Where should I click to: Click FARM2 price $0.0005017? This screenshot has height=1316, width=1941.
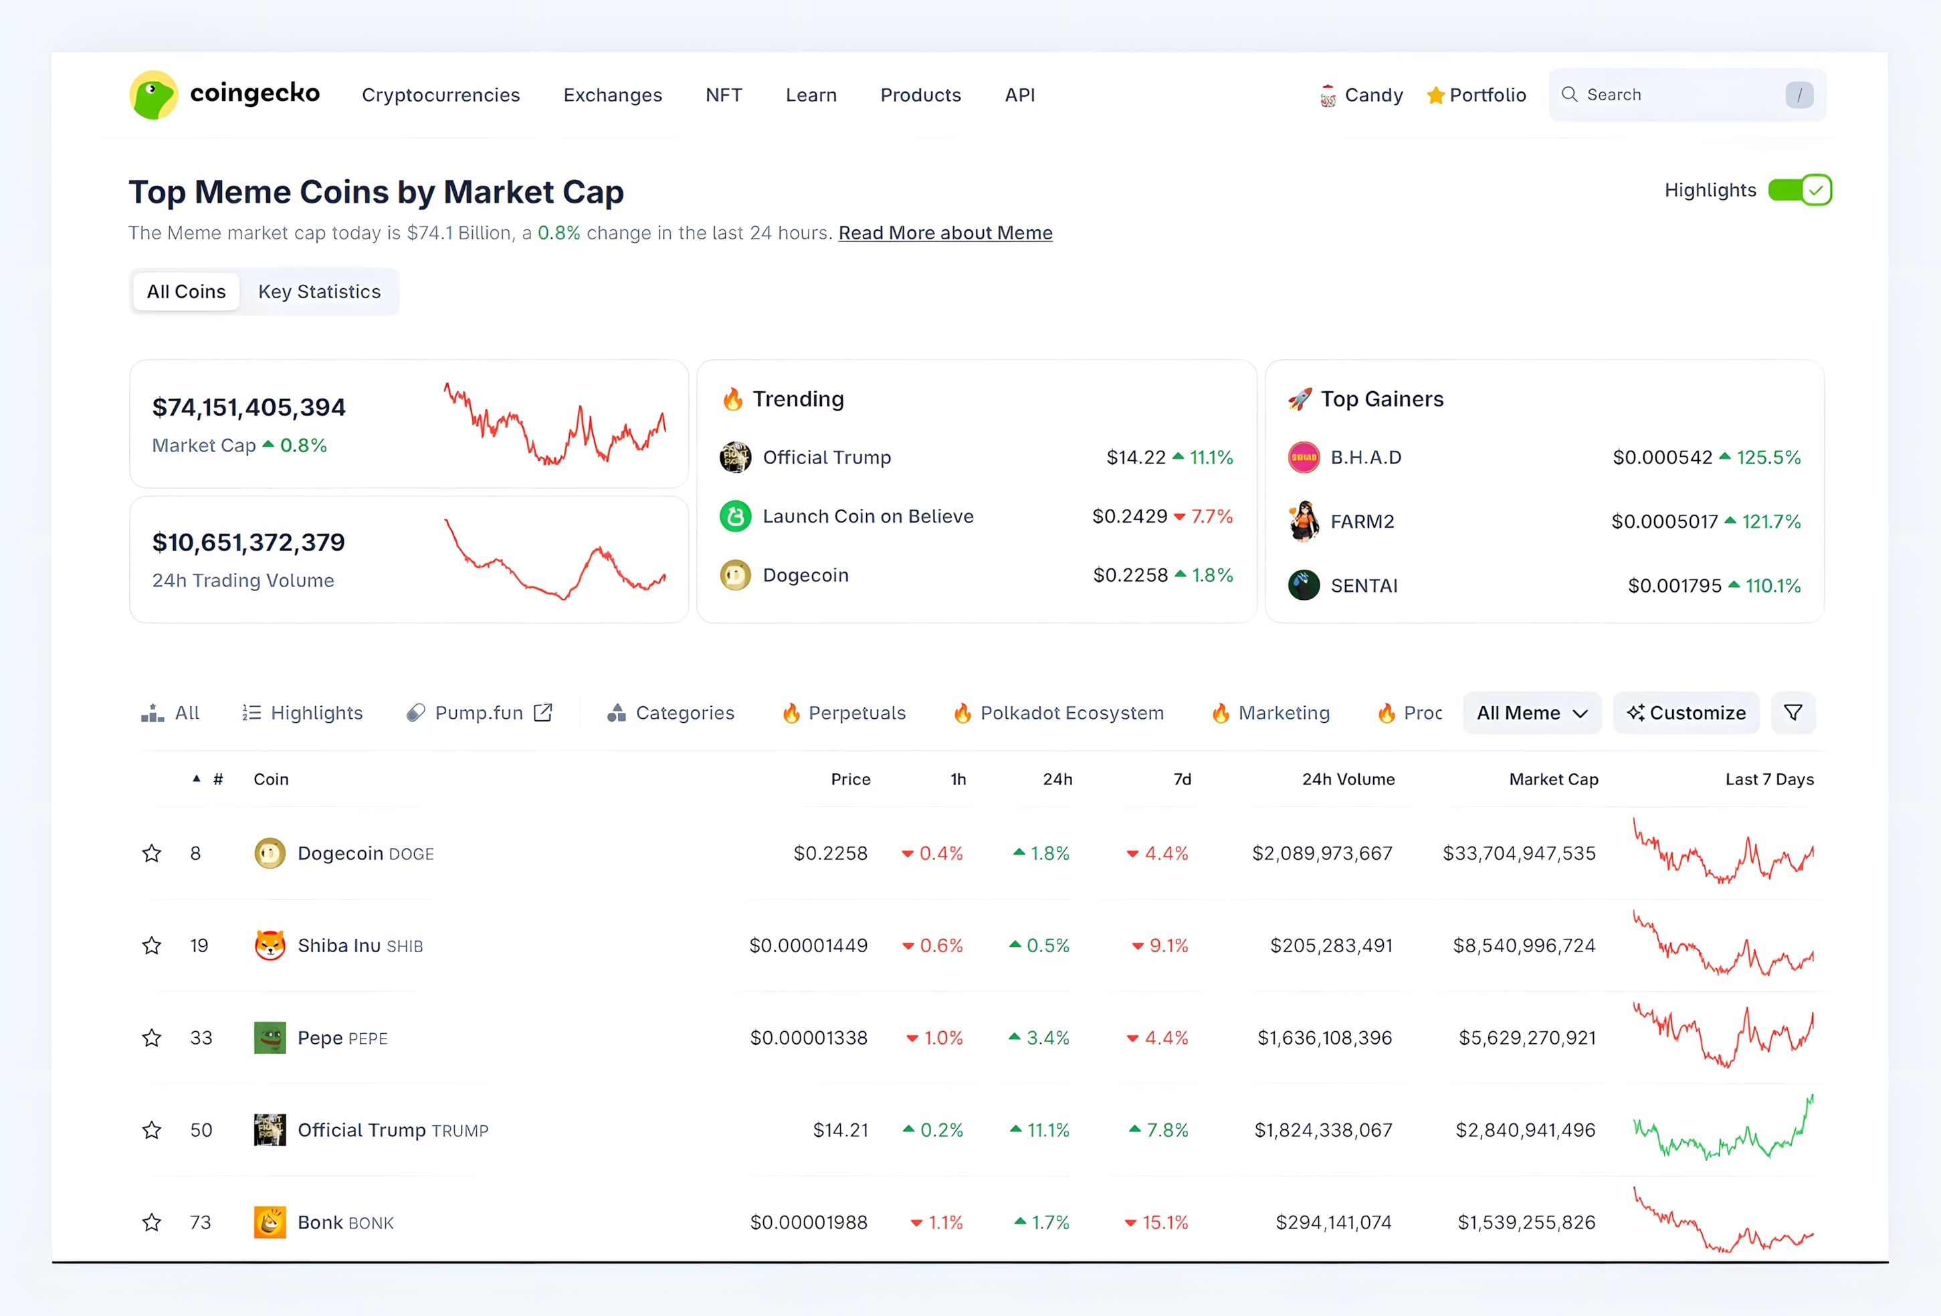[x=1665, y=521]
